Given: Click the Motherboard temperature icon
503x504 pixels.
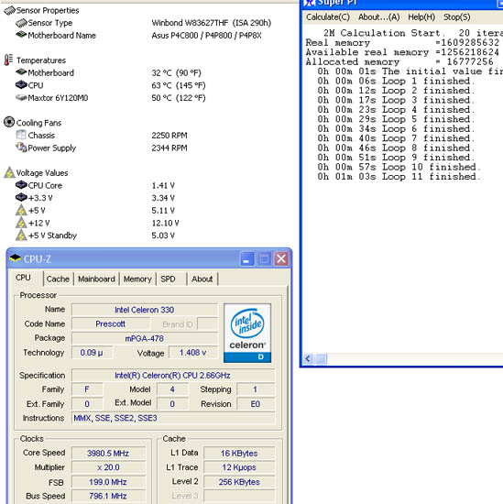Looking at the screenshot, I should 21,72.
